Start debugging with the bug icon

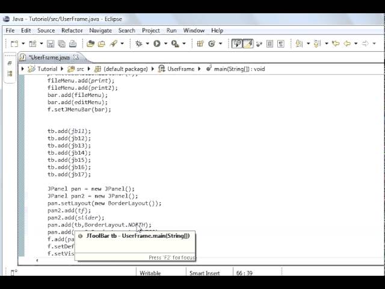(139, 44)
